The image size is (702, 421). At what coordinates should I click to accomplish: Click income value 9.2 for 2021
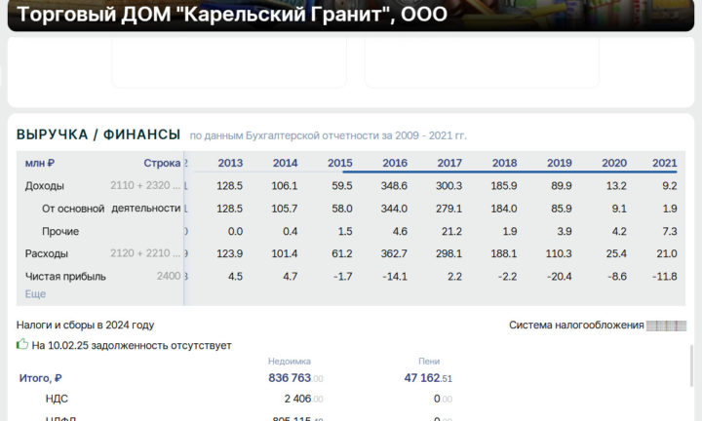(669, 186)
